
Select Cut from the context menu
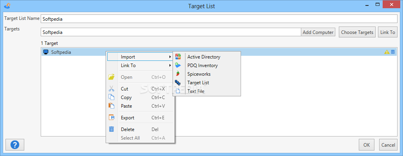click(x=140, y=89)
